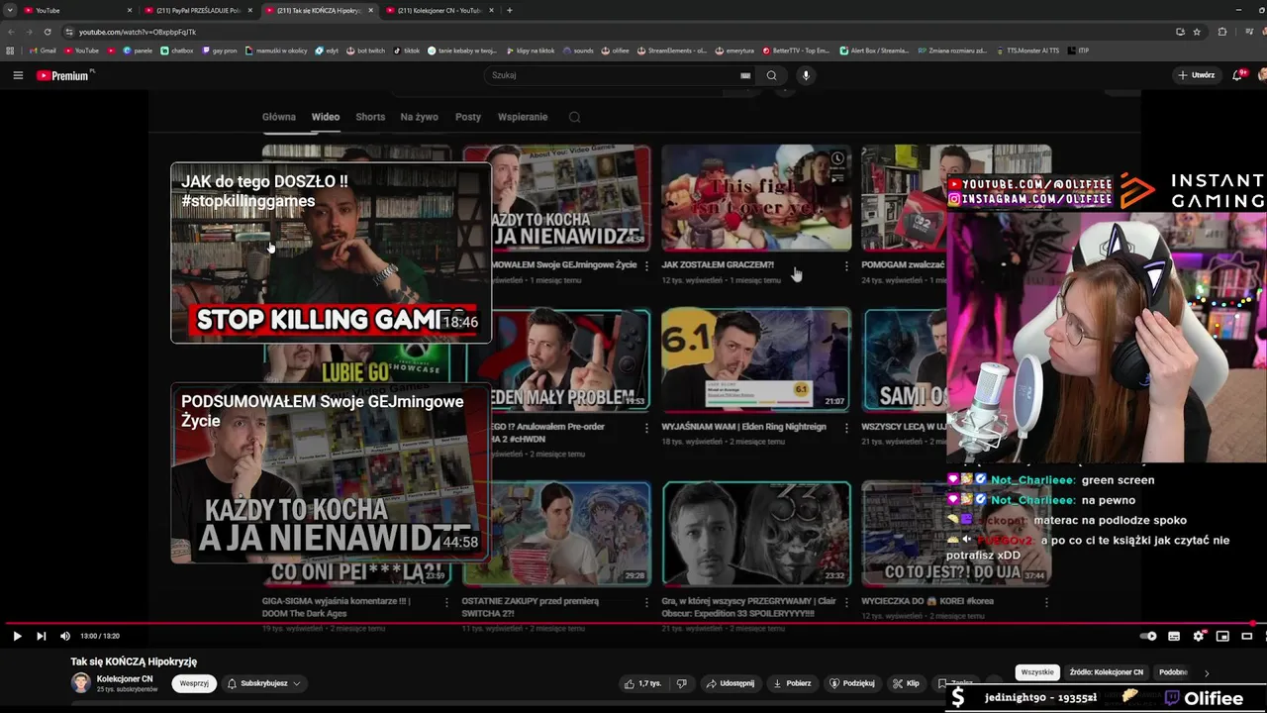Switch to miniplayer mode

pyautogui.click(x=1222, y=636)
